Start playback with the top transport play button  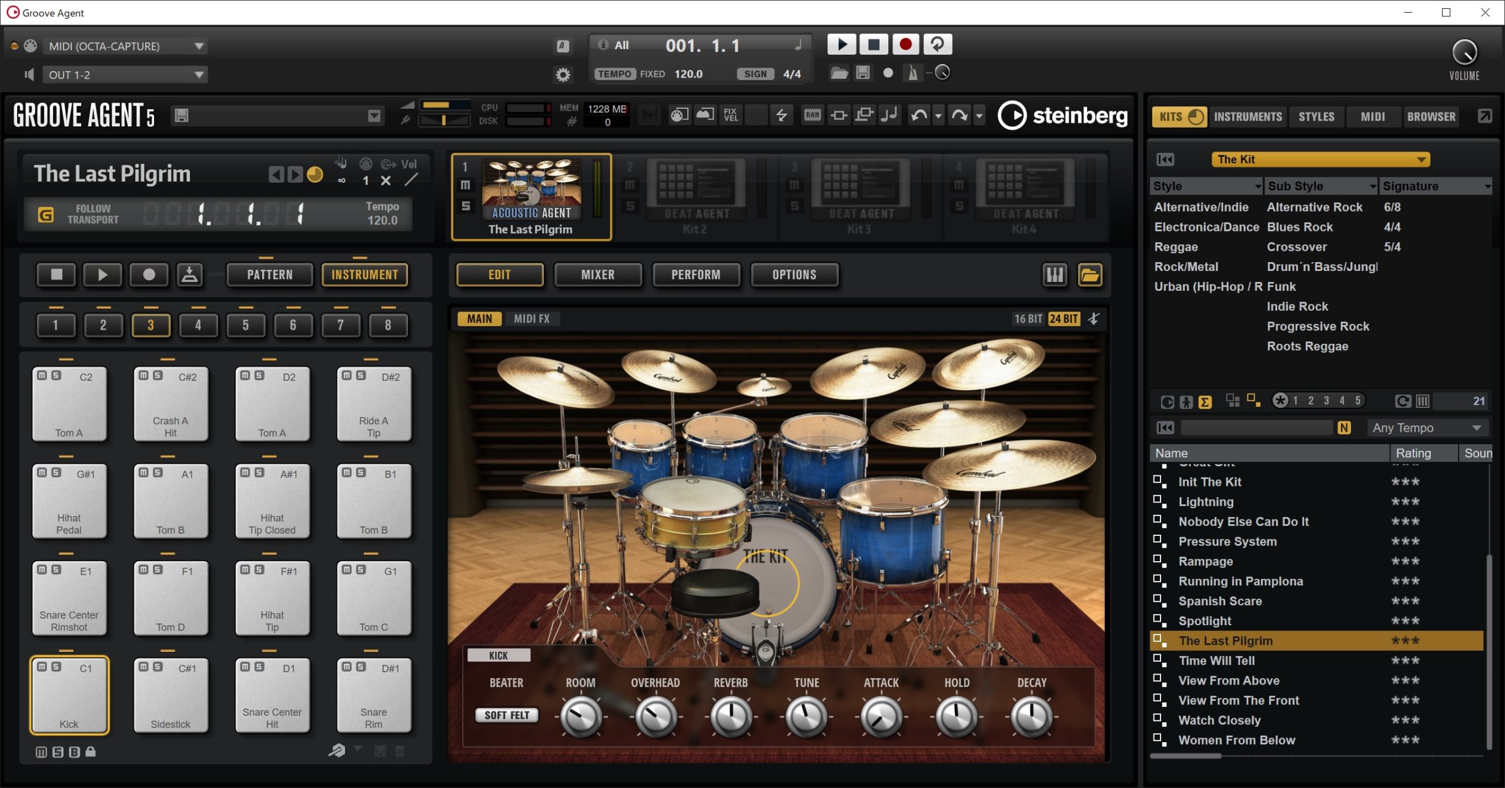pos(842,45)
